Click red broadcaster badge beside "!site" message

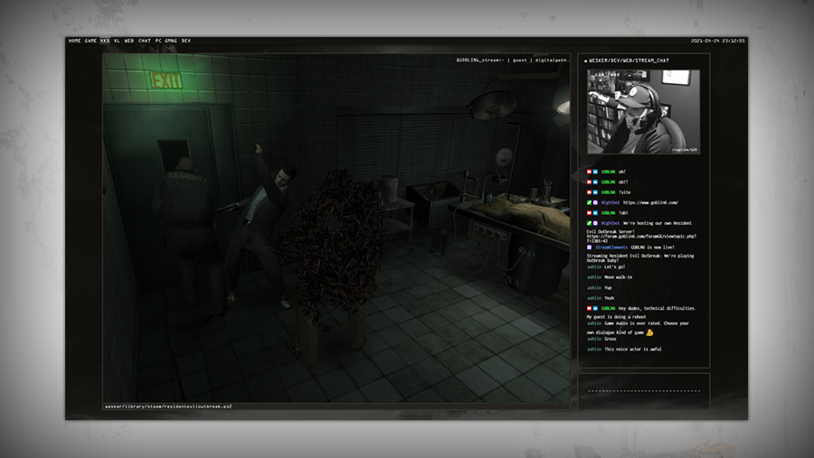(589, 192)
